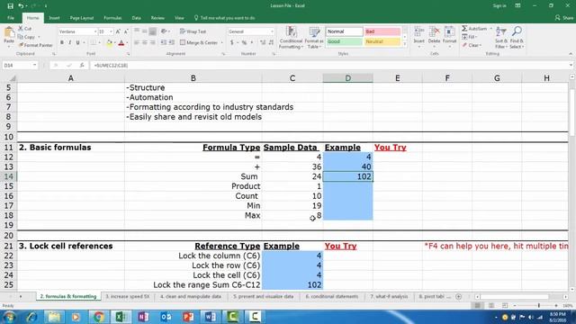Toggle Bold formatting
The image size is (576, 324).
click(62, 42)
